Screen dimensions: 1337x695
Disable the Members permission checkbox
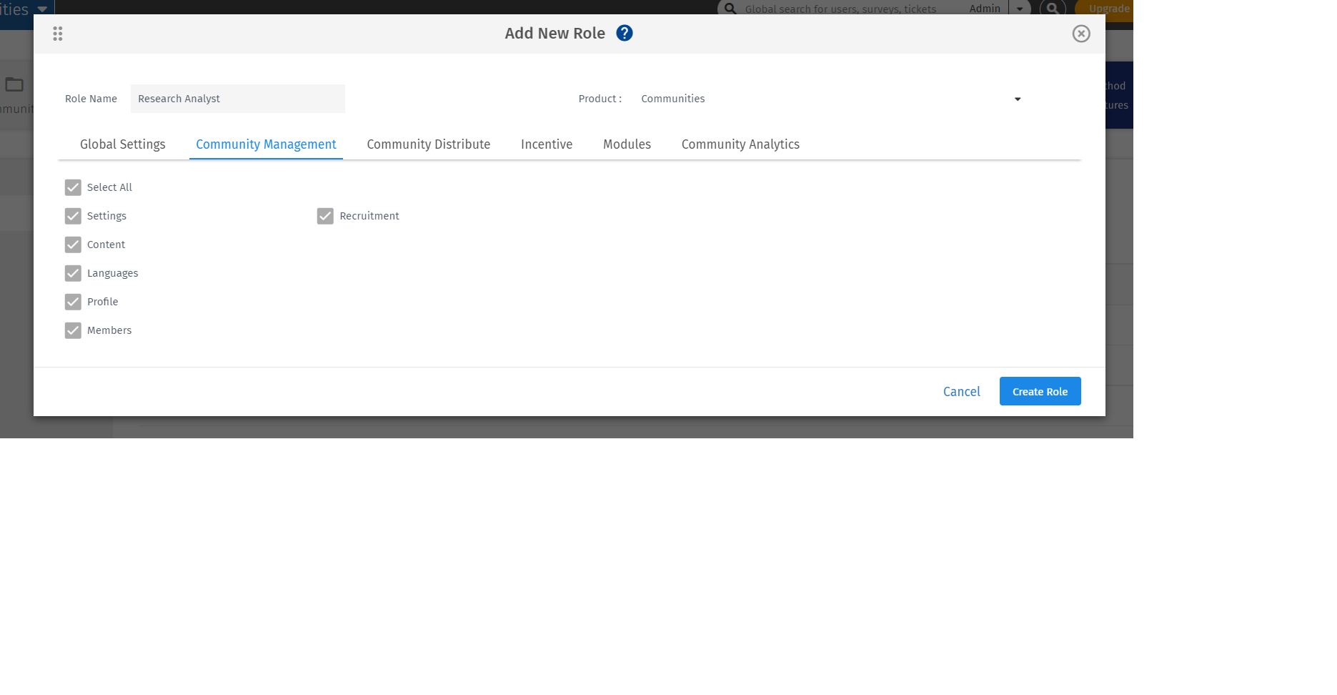coord(73,330)
